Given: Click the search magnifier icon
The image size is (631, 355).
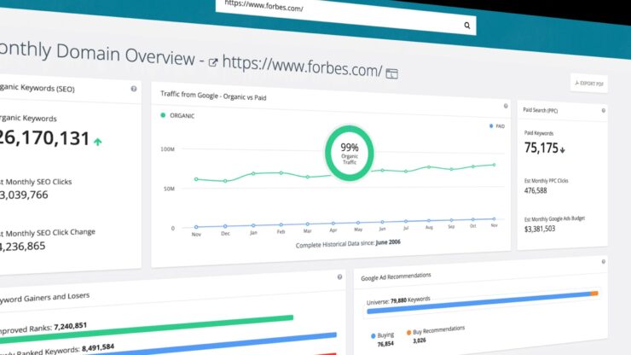Looking at the screenshot, I should click(x=467, y=26).
